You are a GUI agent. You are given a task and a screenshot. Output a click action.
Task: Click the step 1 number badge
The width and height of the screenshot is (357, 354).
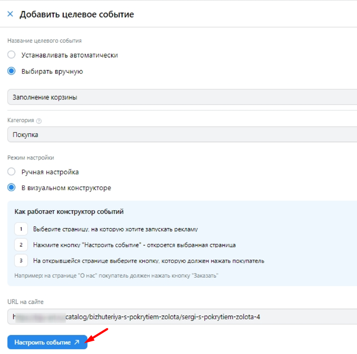click(21, 229)
